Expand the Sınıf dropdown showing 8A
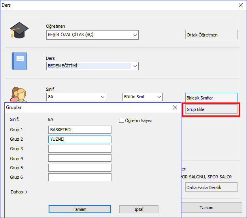This screenshot has height=218, width=247. point(76,97)
